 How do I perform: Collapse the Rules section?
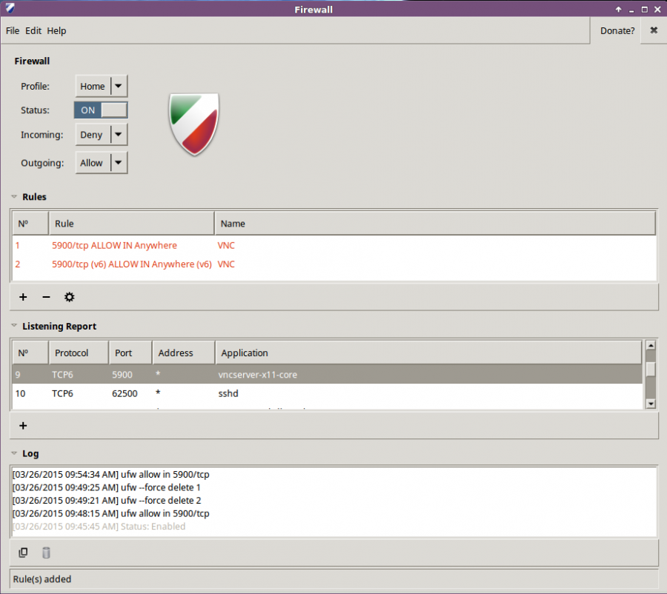pyautogui.click(x=13, y=196)
